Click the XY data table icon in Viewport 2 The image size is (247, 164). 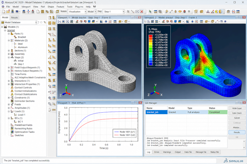(x=201, y=22)
